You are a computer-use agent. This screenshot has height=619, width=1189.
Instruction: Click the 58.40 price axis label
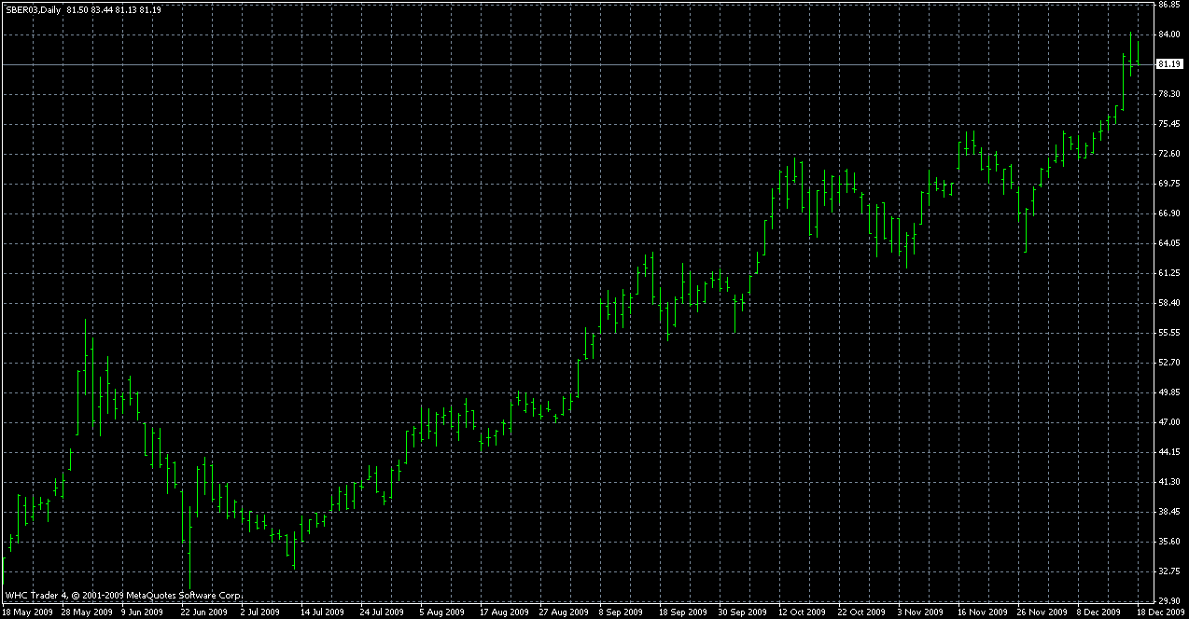tap(1168, 303)
